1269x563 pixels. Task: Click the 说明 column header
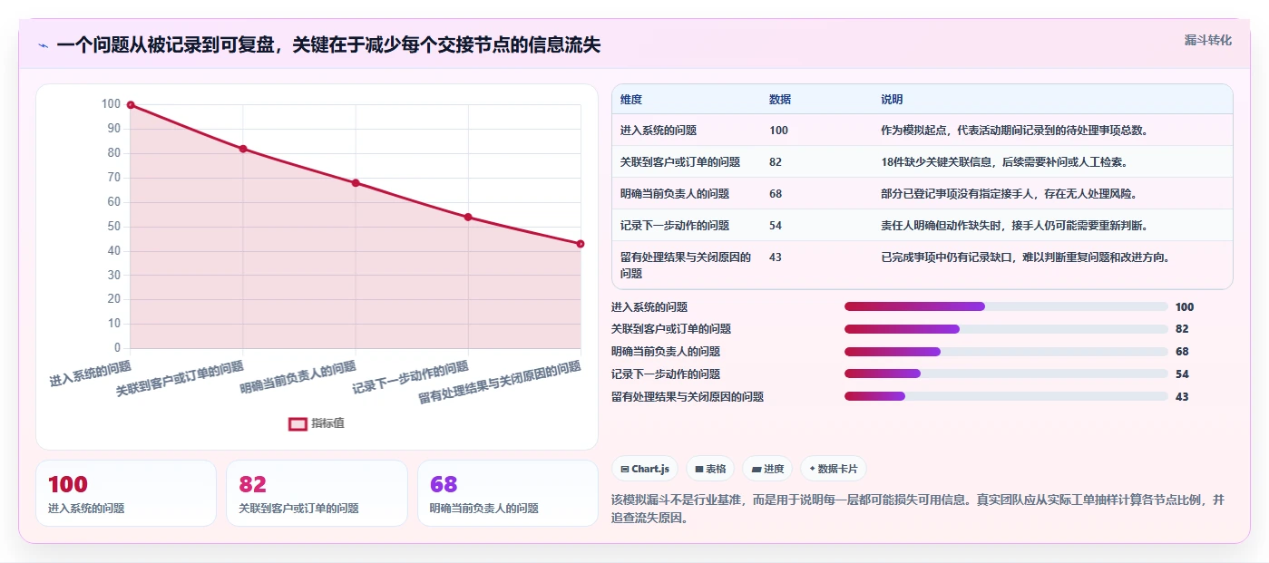tap(892, 99)
